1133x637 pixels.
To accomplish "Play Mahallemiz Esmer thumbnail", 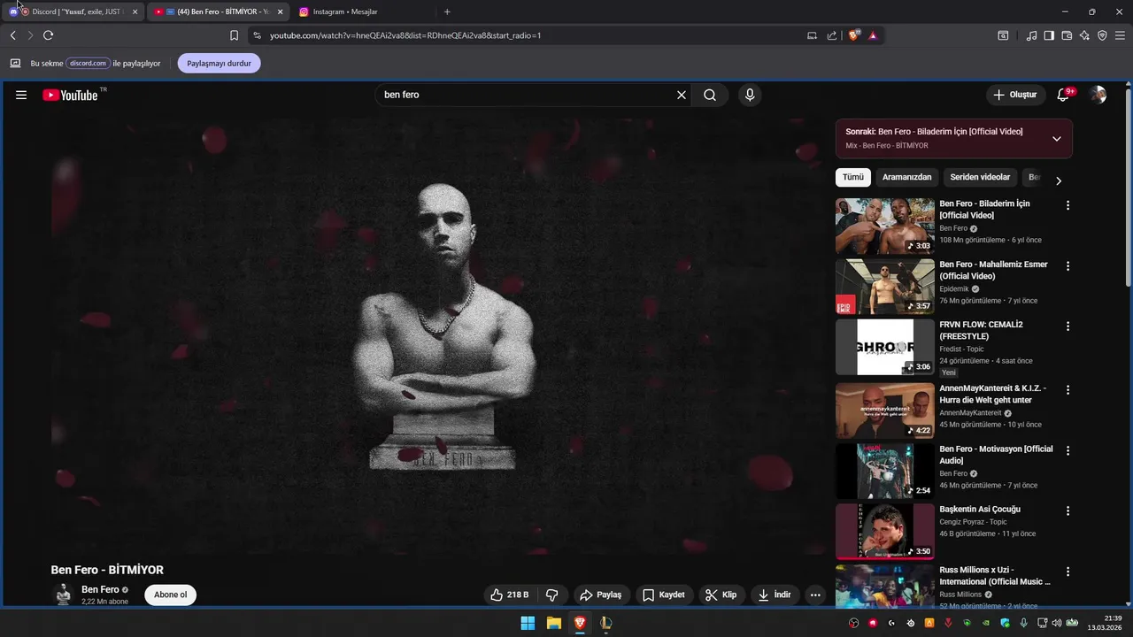I will point(885,287).
